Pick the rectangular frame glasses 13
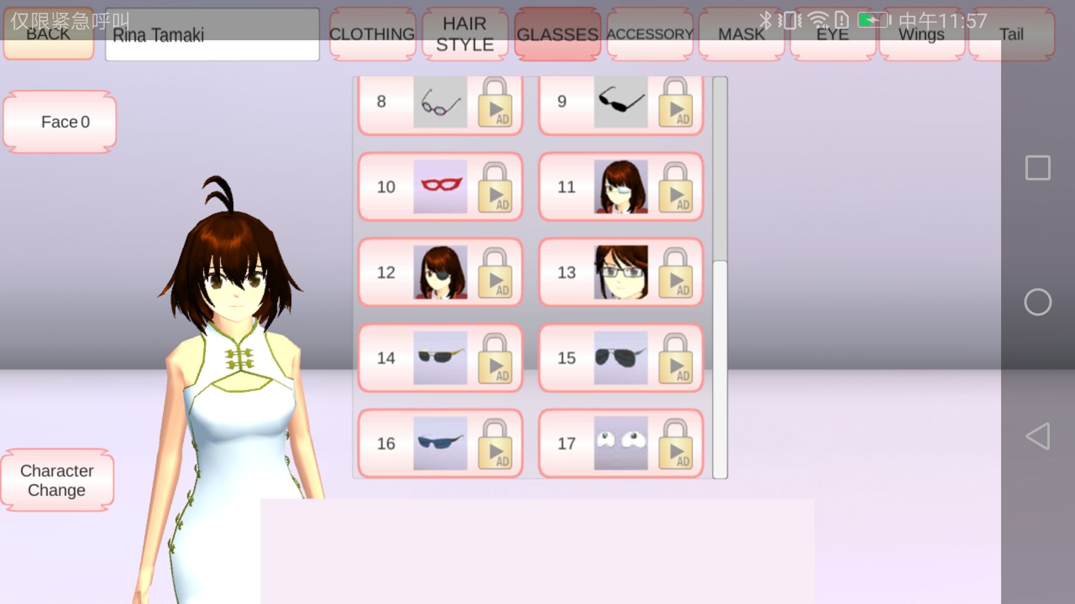Screen dimensions: 1075x604 620,272
